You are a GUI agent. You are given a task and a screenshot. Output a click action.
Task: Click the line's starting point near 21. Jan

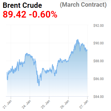tap(7, 72)
